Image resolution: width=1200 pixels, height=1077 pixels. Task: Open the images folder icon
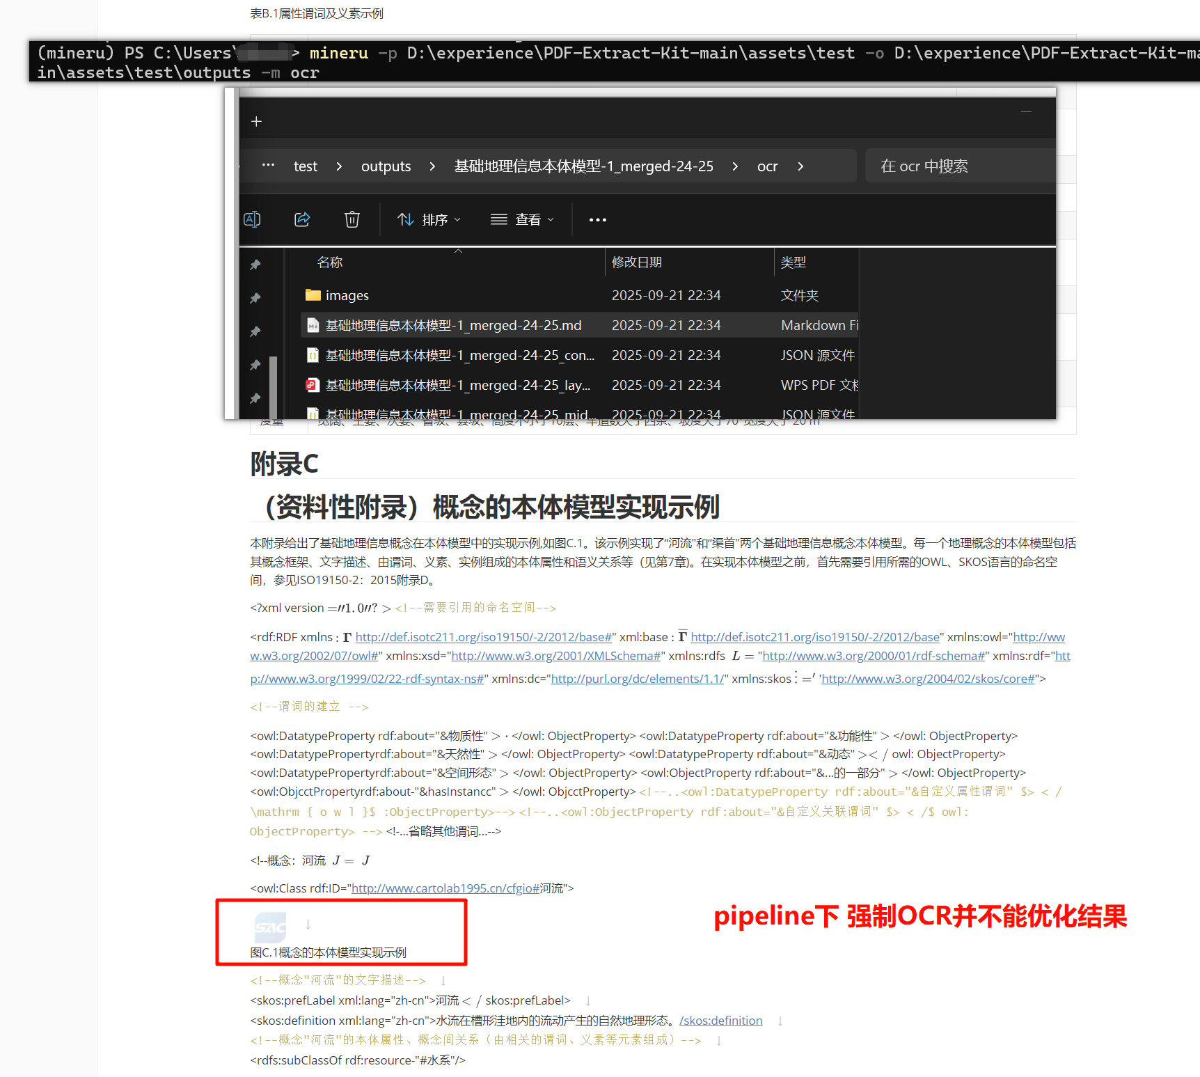coord(313,295)
